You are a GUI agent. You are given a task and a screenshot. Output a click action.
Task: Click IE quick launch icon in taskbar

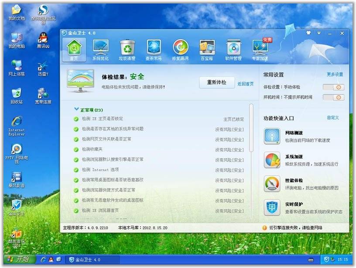[x=43, y=259]
